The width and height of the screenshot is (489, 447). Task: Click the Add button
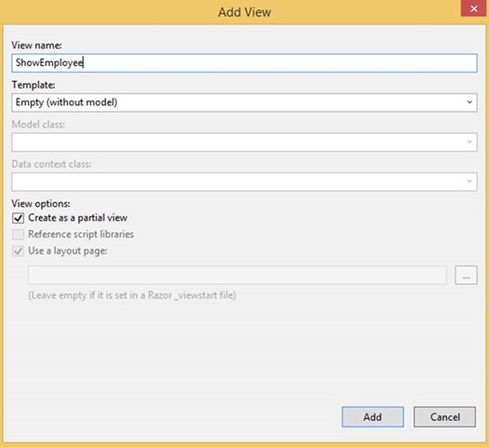pyautogui.click(x=373, y=417)
